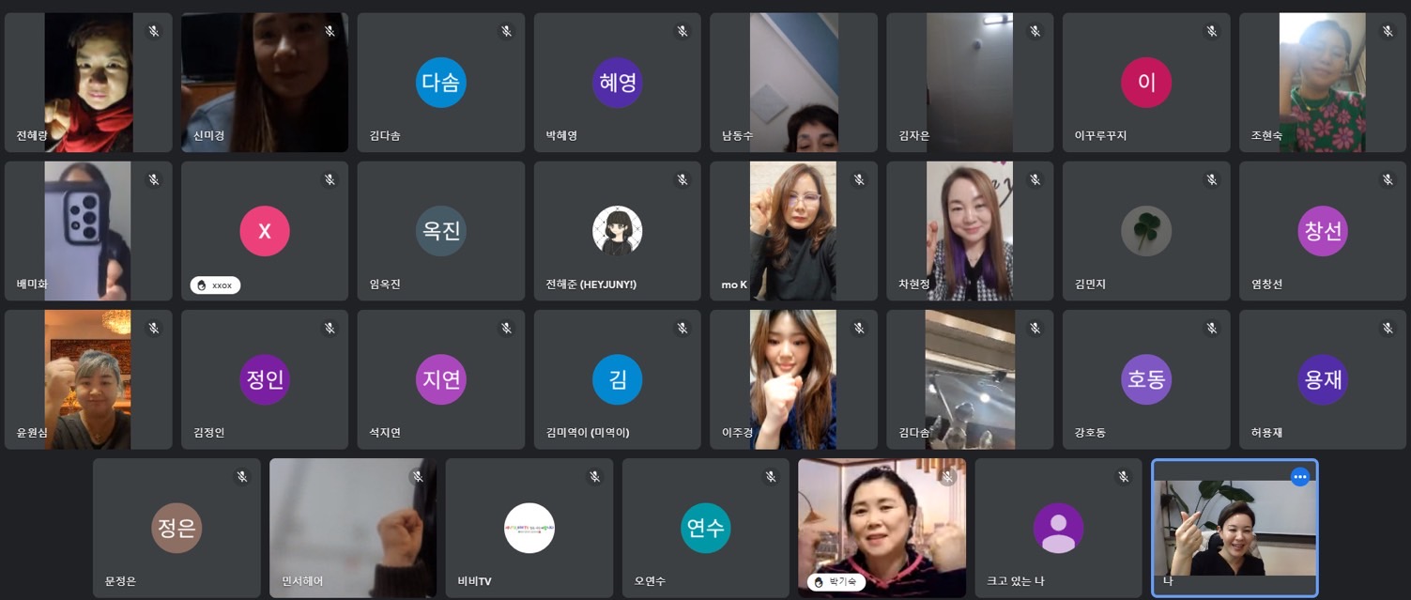This screenshot has height=600, width=1411.
Task: Select 윤원심 video tile
Action: coord(88,379)
